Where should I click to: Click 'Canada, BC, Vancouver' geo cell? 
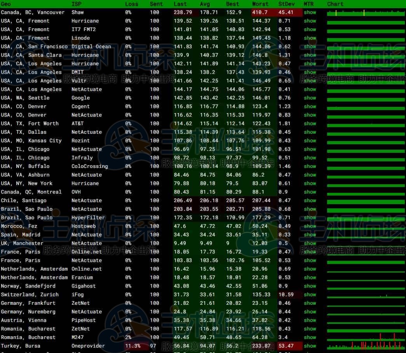(33, 12)
